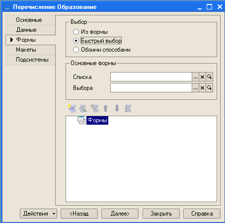Click the <Назад button
This screenshot has width=225, height=223.
point(79,214)
